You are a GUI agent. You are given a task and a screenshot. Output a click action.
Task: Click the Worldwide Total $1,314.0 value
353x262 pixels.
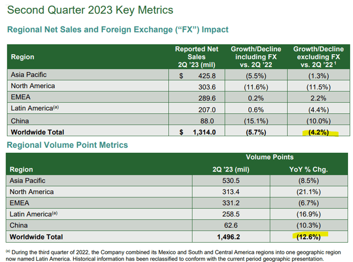coord(204,132)
